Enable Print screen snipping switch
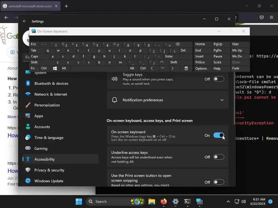The width and height of the screenshot is (278, 208). coord(219,182)
